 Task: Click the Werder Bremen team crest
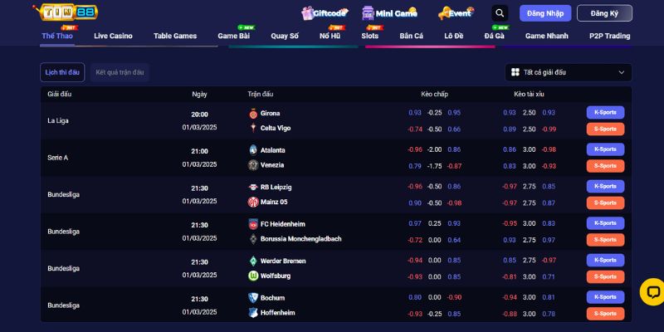tap(253, 261)
